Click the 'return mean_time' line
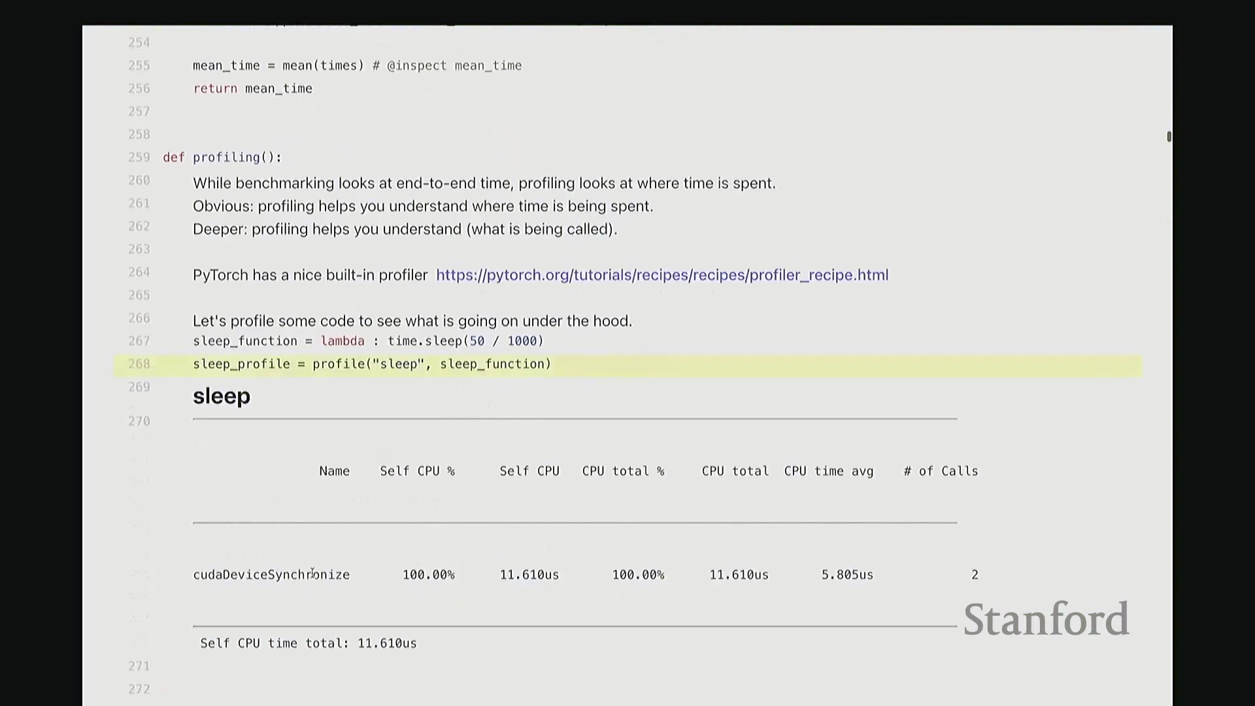 coord(252,89)
